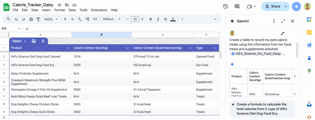The width and height of the screenshot is (315, 120).
Task: Edit the prompt with pencil icon
Action: (x=282, y=33)
